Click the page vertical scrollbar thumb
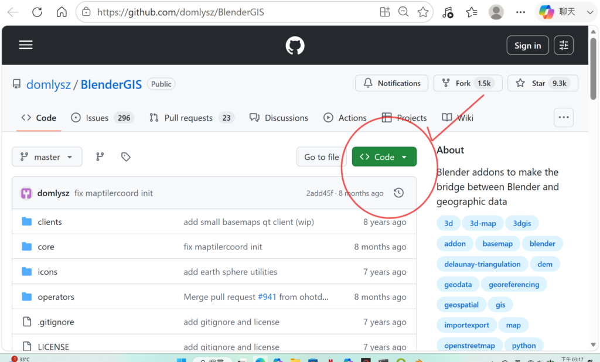Image resolution: width=600 pixels, height=362 pixels. [x=594, y=69]
